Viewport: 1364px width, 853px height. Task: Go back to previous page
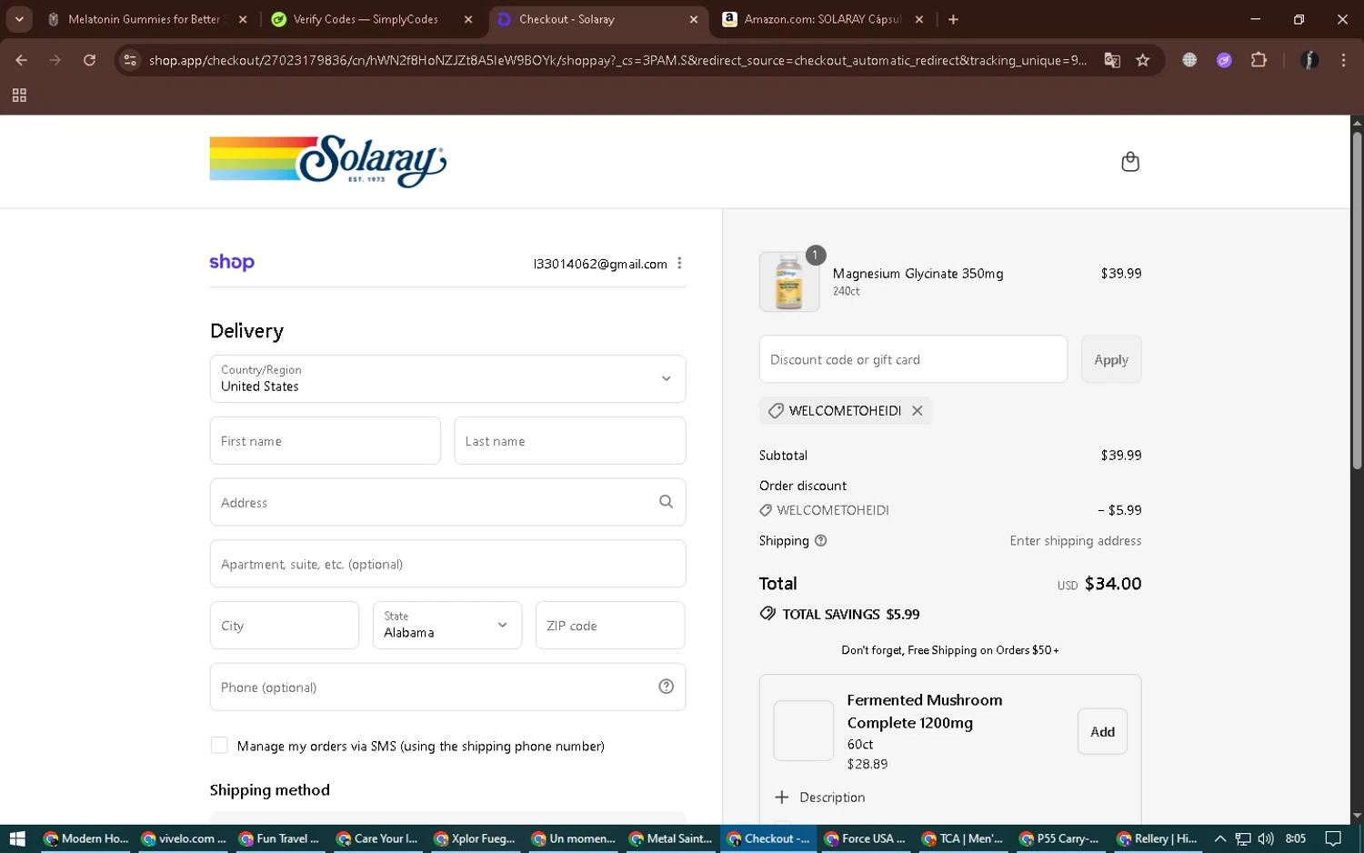click(x=21, y=60)
